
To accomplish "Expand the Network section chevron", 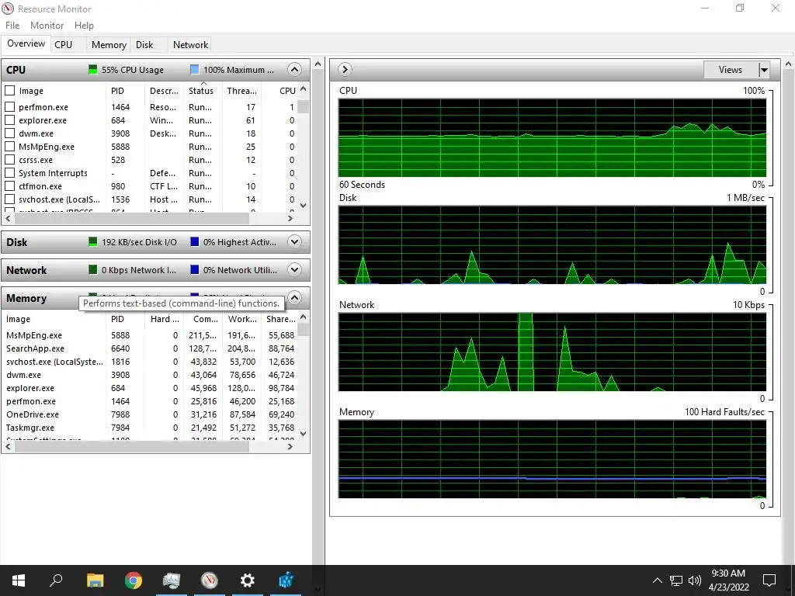I will [294, 269].
